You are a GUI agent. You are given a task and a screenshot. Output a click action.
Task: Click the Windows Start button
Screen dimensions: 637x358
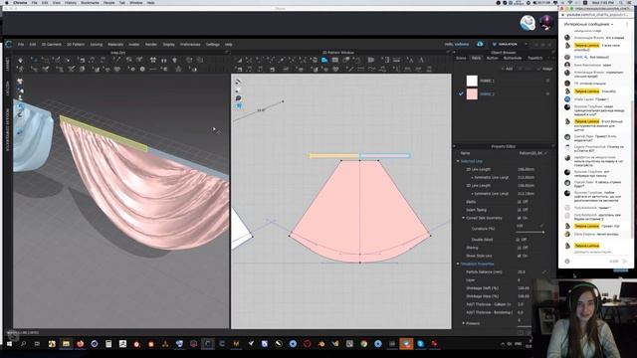tap(9, 344)
